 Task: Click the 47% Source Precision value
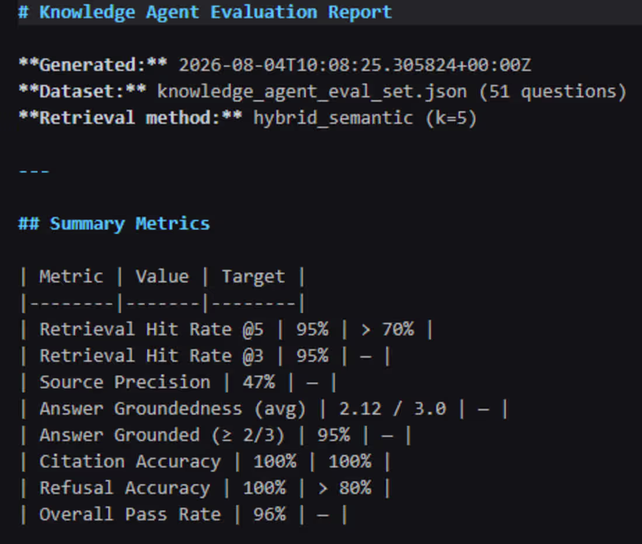(x=259, y=383)
